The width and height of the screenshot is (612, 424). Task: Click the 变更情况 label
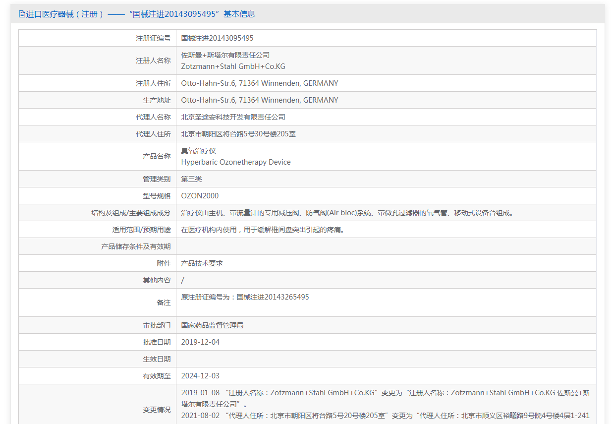(157, 410)
